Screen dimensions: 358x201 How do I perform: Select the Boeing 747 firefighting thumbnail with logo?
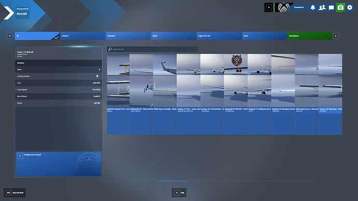[236, 94]
